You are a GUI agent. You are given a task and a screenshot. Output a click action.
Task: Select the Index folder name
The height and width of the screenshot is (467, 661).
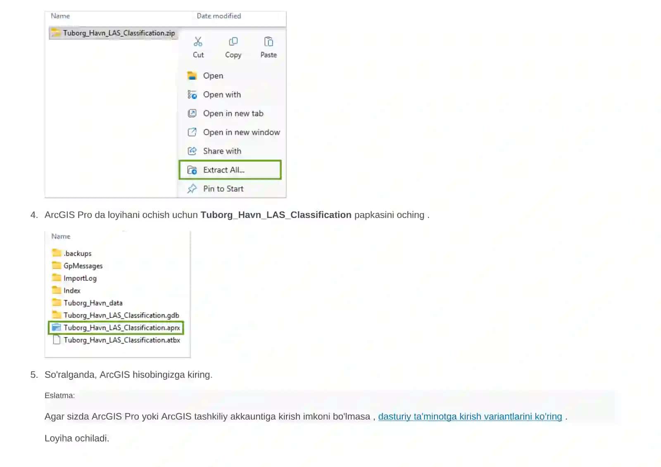pyautogui.click(x=72, y=290)
